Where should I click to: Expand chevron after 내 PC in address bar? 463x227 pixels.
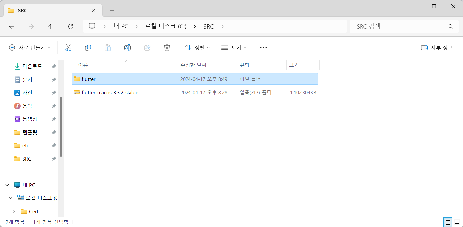click(x=137, y=27)
